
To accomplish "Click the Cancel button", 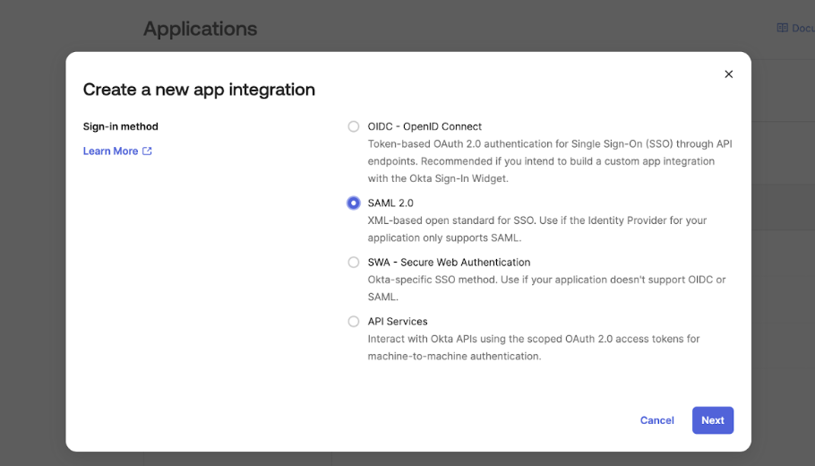I will pos(656,420).
